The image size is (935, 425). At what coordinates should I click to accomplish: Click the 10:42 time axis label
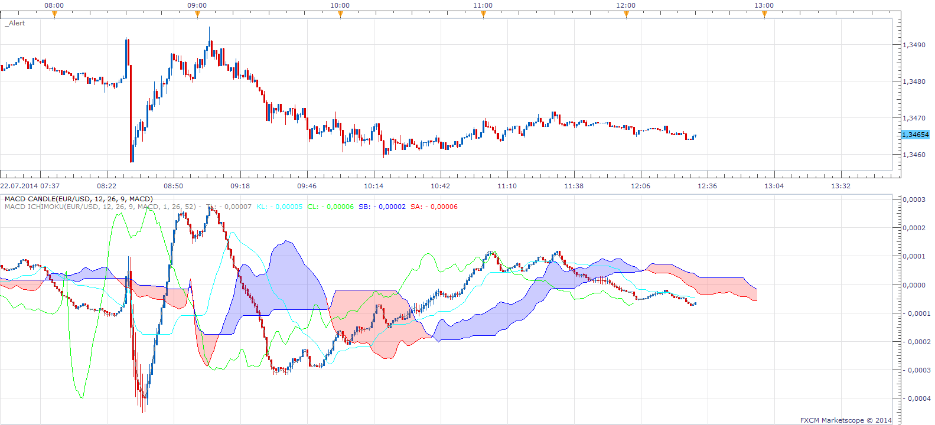coord(441,186)
